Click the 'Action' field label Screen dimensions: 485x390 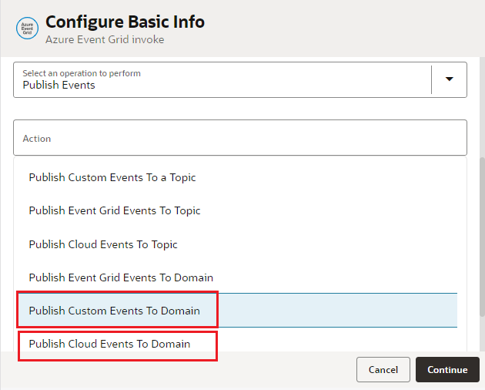[x=37, y=139]
